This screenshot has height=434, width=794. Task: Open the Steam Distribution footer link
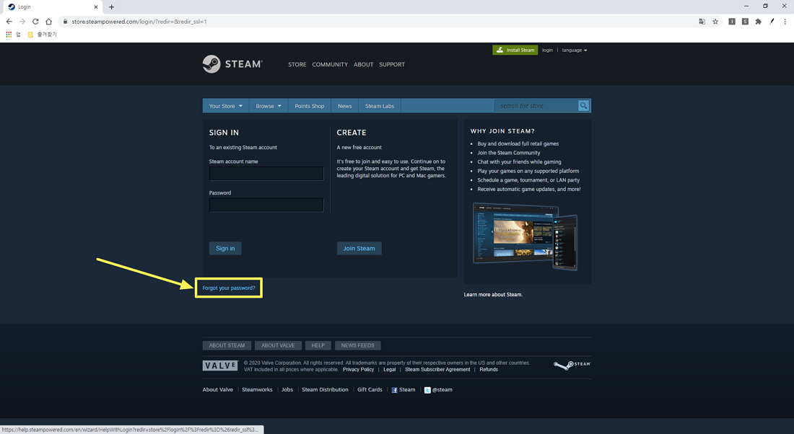tap(325, 389)
